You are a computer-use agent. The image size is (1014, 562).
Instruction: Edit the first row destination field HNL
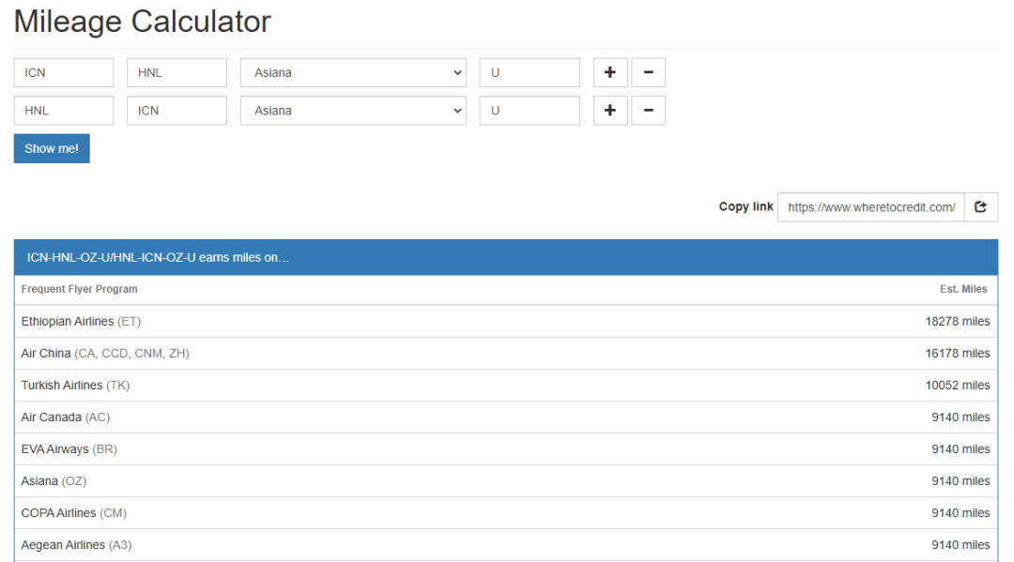pyautogui.click(x=177, y=72)
